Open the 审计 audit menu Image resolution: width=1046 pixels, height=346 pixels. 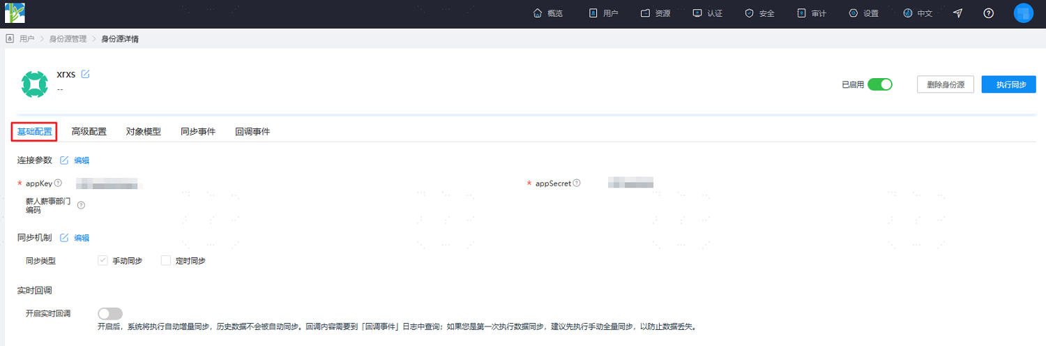pos(812,13)
